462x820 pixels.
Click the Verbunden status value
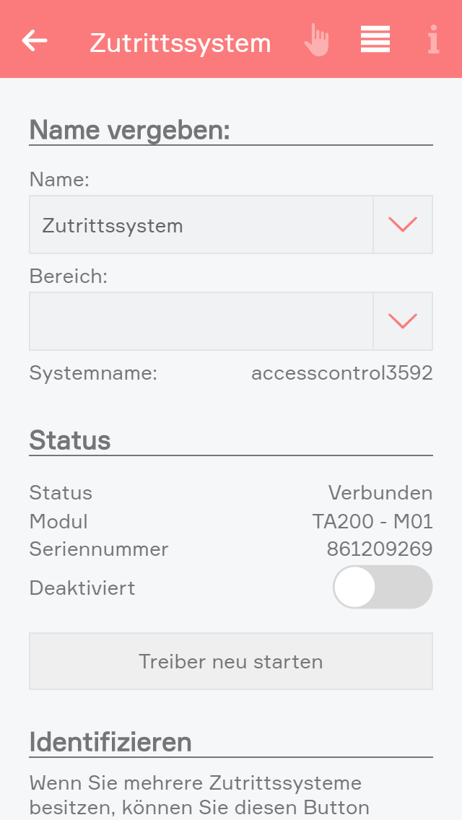click(x=380, y=493)
